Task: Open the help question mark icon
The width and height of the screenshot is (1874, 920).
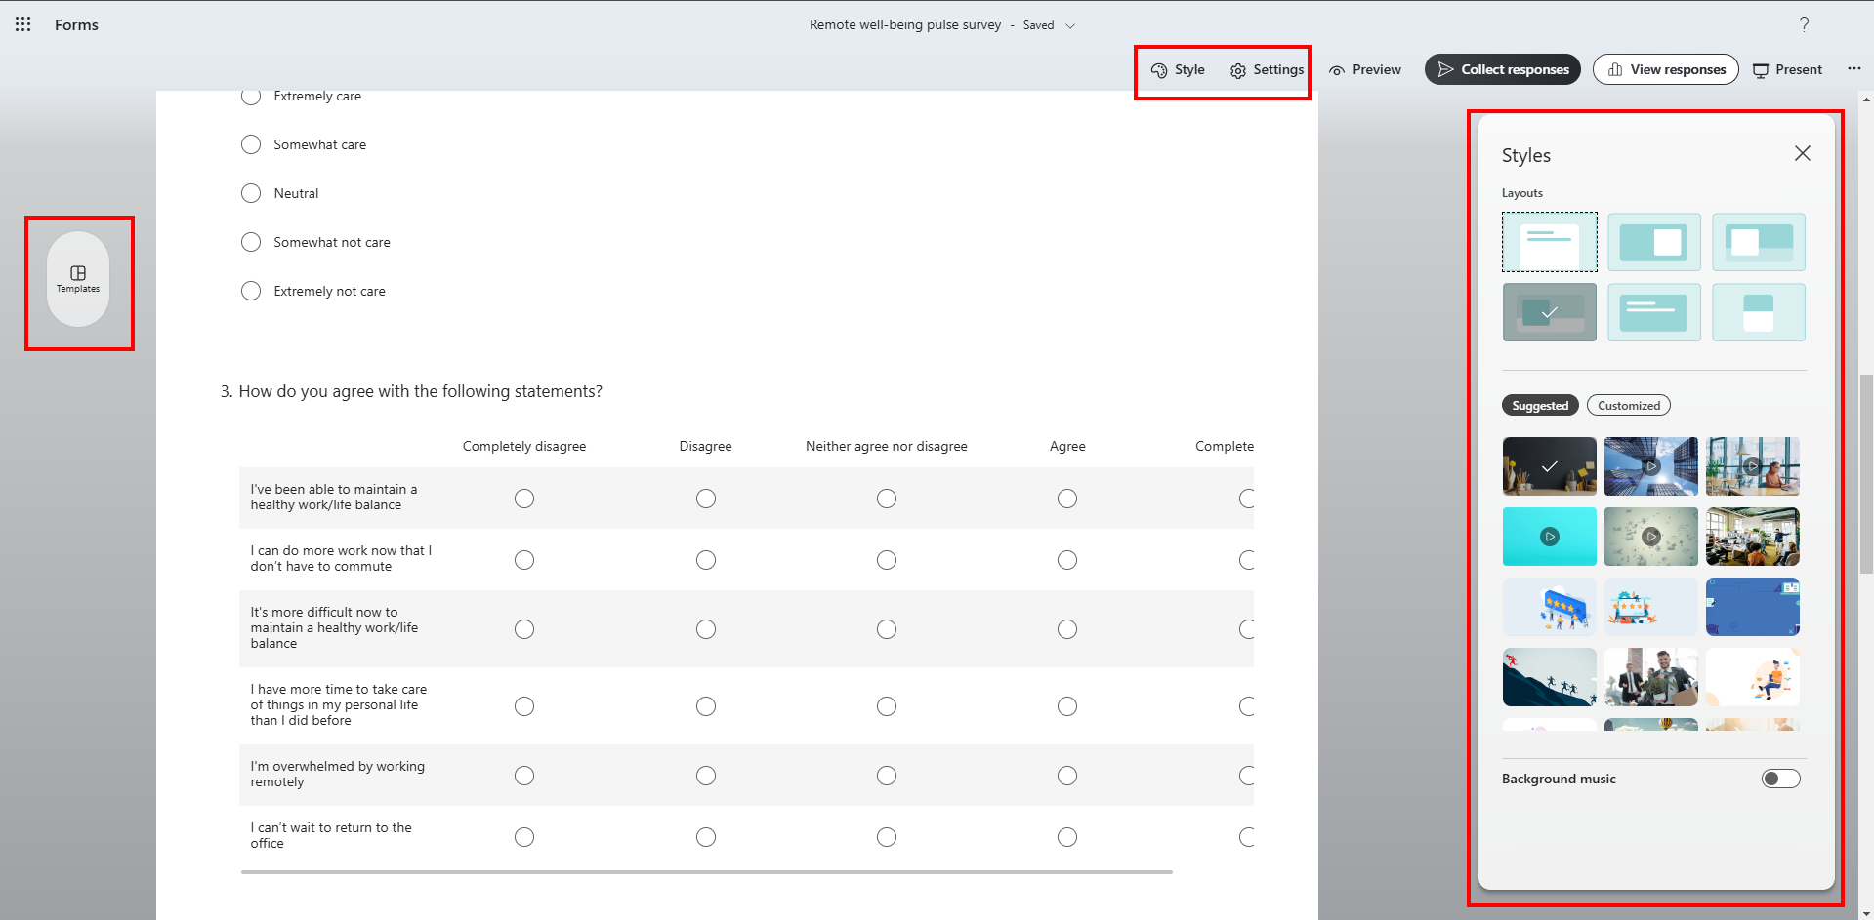Action: [1804, 24]
